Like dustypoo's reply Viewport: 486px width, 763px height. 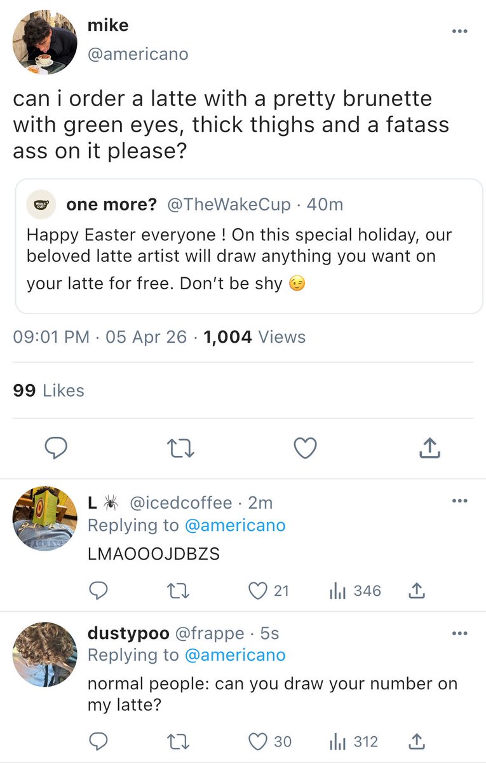click(259, 741)
